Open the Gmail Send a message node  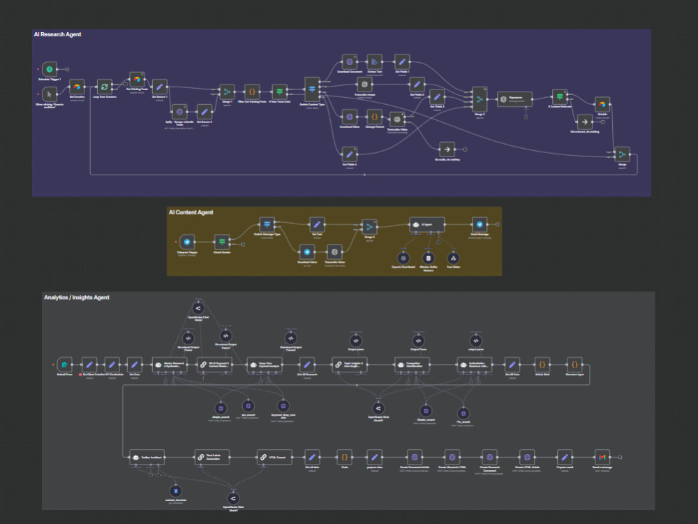(x=602, y=457)
